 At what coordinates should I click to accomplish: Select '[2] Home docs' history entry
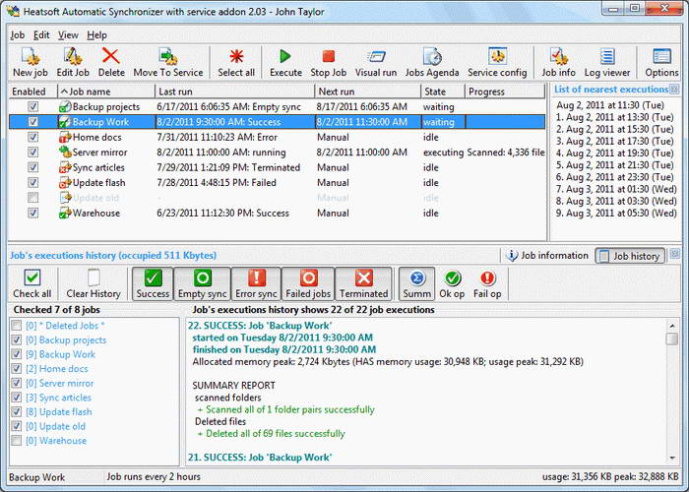coord(57,369)
